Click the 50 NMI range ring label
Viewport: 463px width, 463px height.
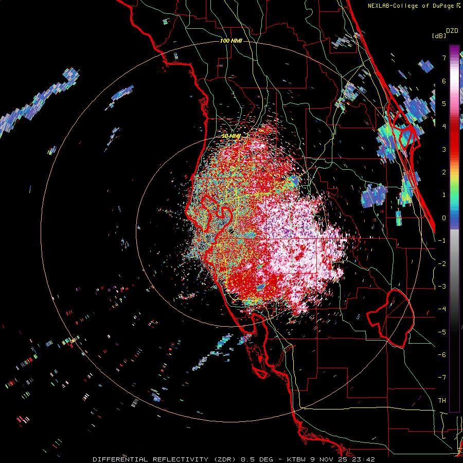231,136
